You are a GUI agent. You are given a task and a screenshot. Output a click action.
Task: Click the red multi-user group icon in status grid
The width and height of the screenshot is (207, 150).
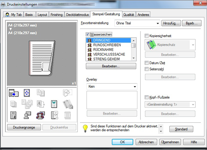[41, 115]
